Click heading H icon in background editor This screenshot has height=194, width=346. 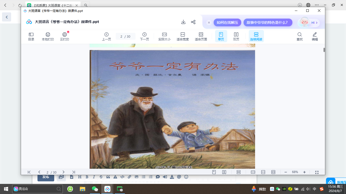pyautogui.click(x=80, y=177)
